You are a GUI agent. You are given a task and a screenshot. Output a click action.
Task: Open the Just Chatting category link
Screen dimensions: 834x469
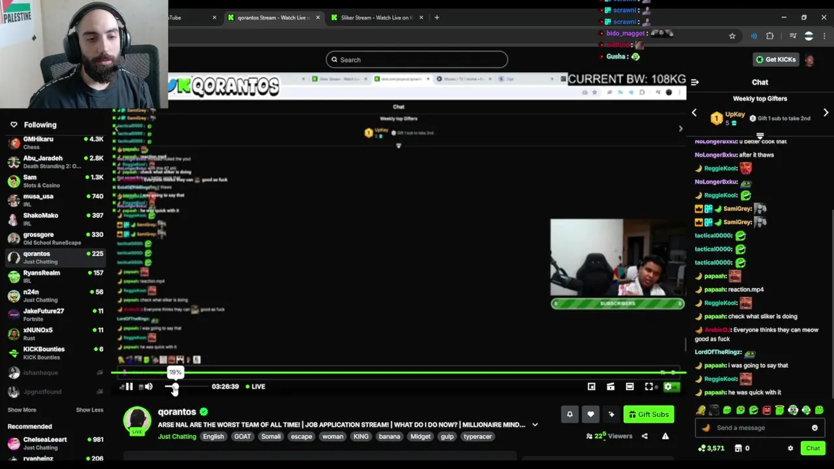coord(177,436)
